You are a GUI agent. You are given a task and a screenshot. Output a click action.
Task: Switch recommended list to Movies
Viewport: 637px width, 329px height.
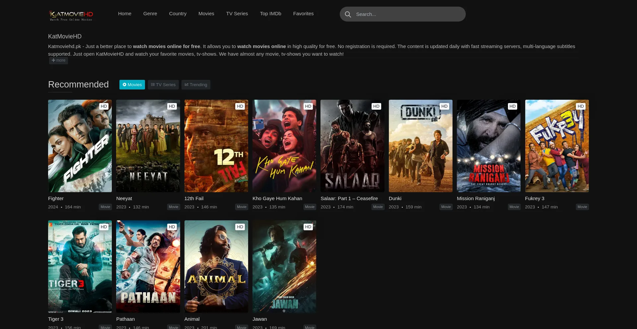(132, 85)
